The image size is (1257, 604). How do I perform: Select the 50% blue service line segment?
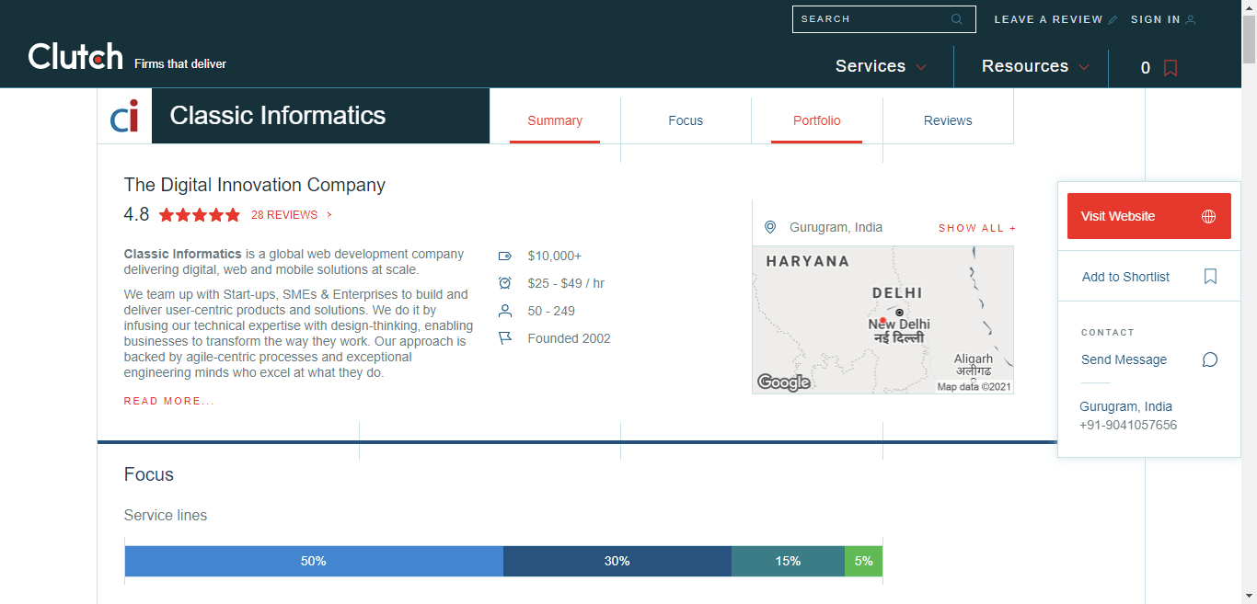(x=314, y=561)
